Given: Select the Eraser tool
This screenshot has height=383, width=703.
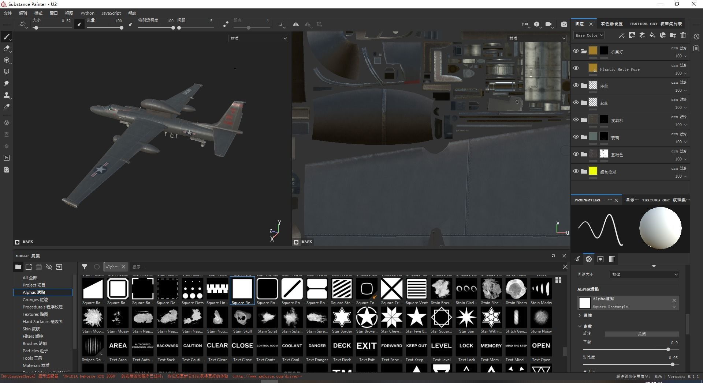Looking at the screenshot, I should 7,49.
